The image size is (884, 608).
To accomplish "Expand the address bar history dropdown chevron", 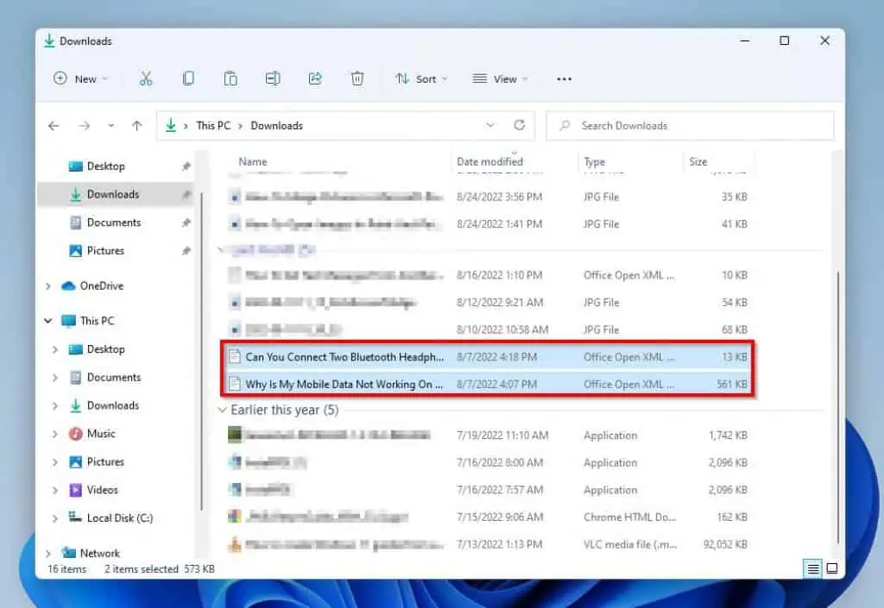I will [x=490, y=125].
